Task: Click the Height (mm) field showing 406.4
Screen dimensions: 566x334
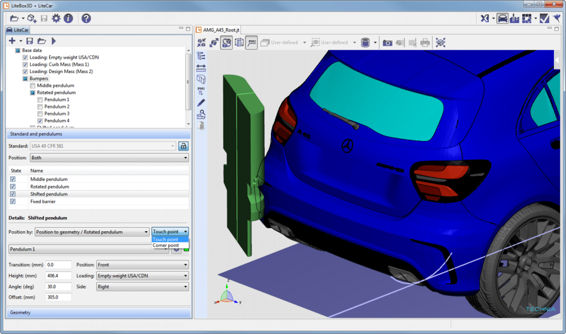Action: [x=59, y=275]
